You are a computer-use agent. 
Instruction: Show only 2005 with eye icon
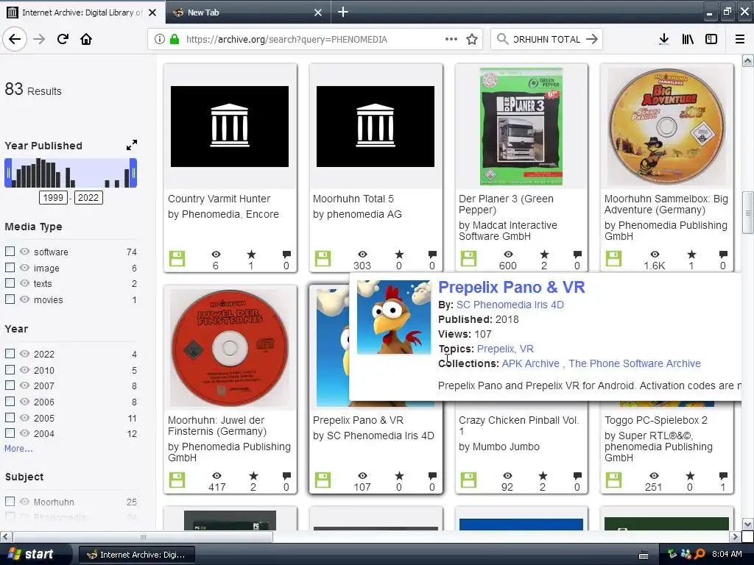pos(24,418)
